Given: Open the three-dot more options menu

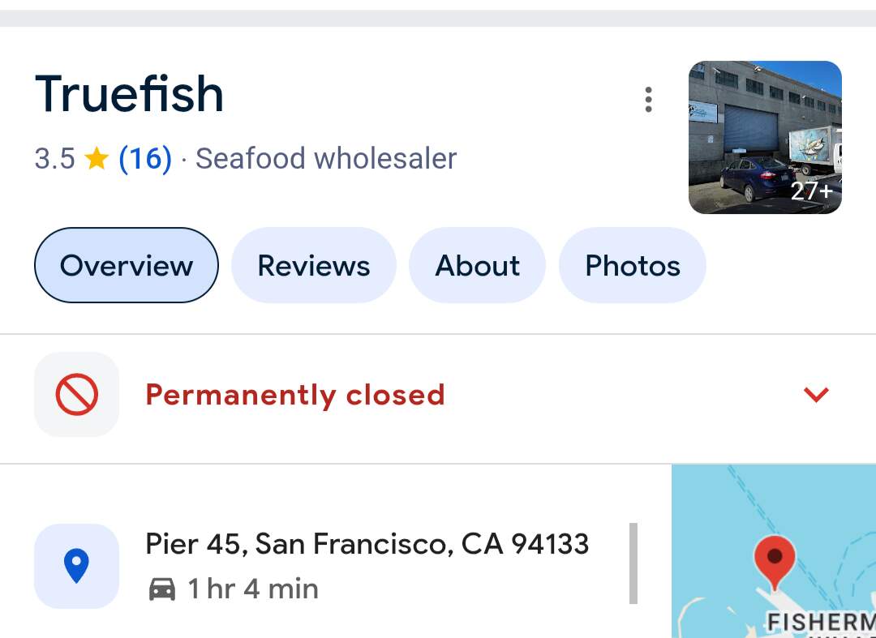Looking at the screenshot, I should click(x=648, y=100).
